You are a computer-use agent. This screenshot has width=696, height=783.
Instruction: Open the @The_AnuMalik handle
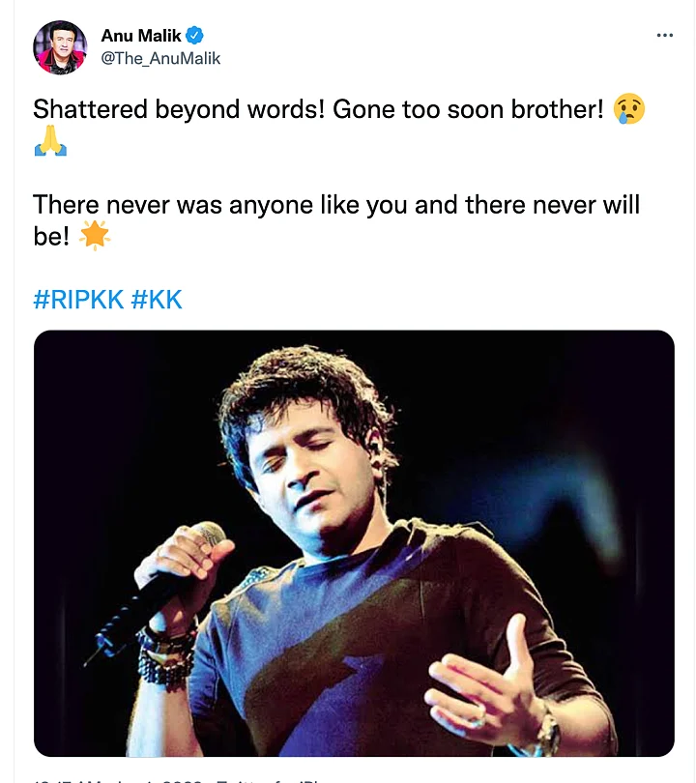pos(160,58)
